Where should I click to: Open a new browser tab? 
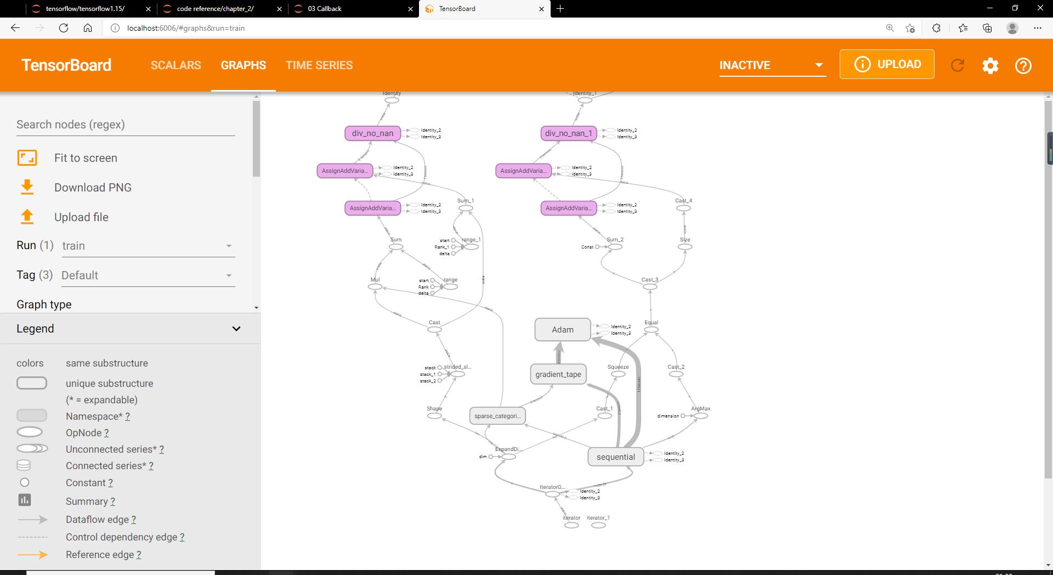pos(560,9)
